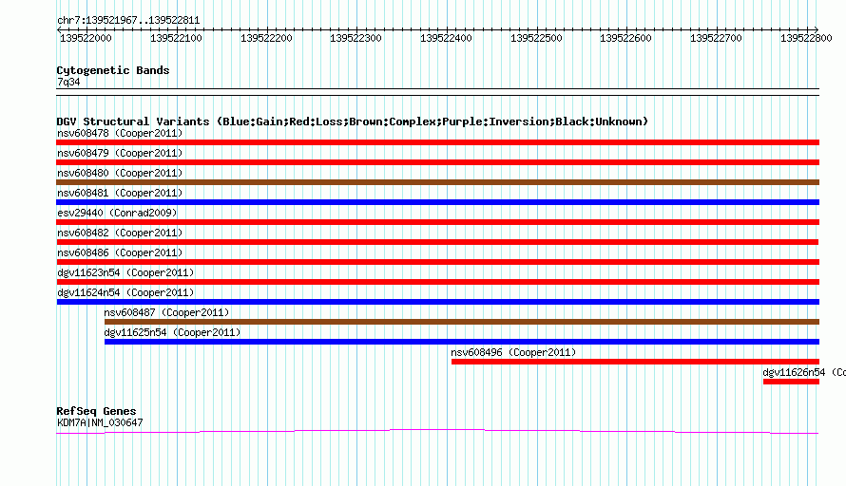This screenshot has width=846, height=486.
Task: Click the DGV Structural Variants track heading
Action: tap(353, 121)
